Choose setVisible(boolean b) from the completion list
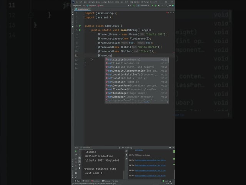This screenshot has width=246, height=185. pyautogui.click(x=136, y=59)
